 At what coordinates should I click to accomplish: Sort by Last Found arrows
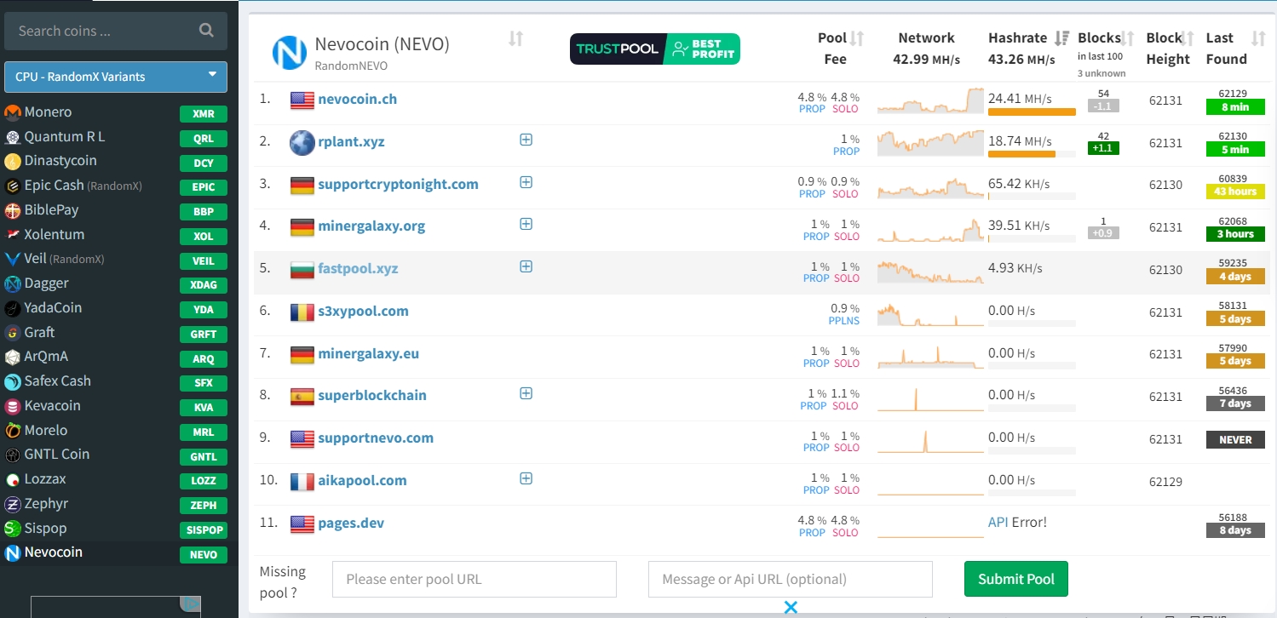[1258, 38]
